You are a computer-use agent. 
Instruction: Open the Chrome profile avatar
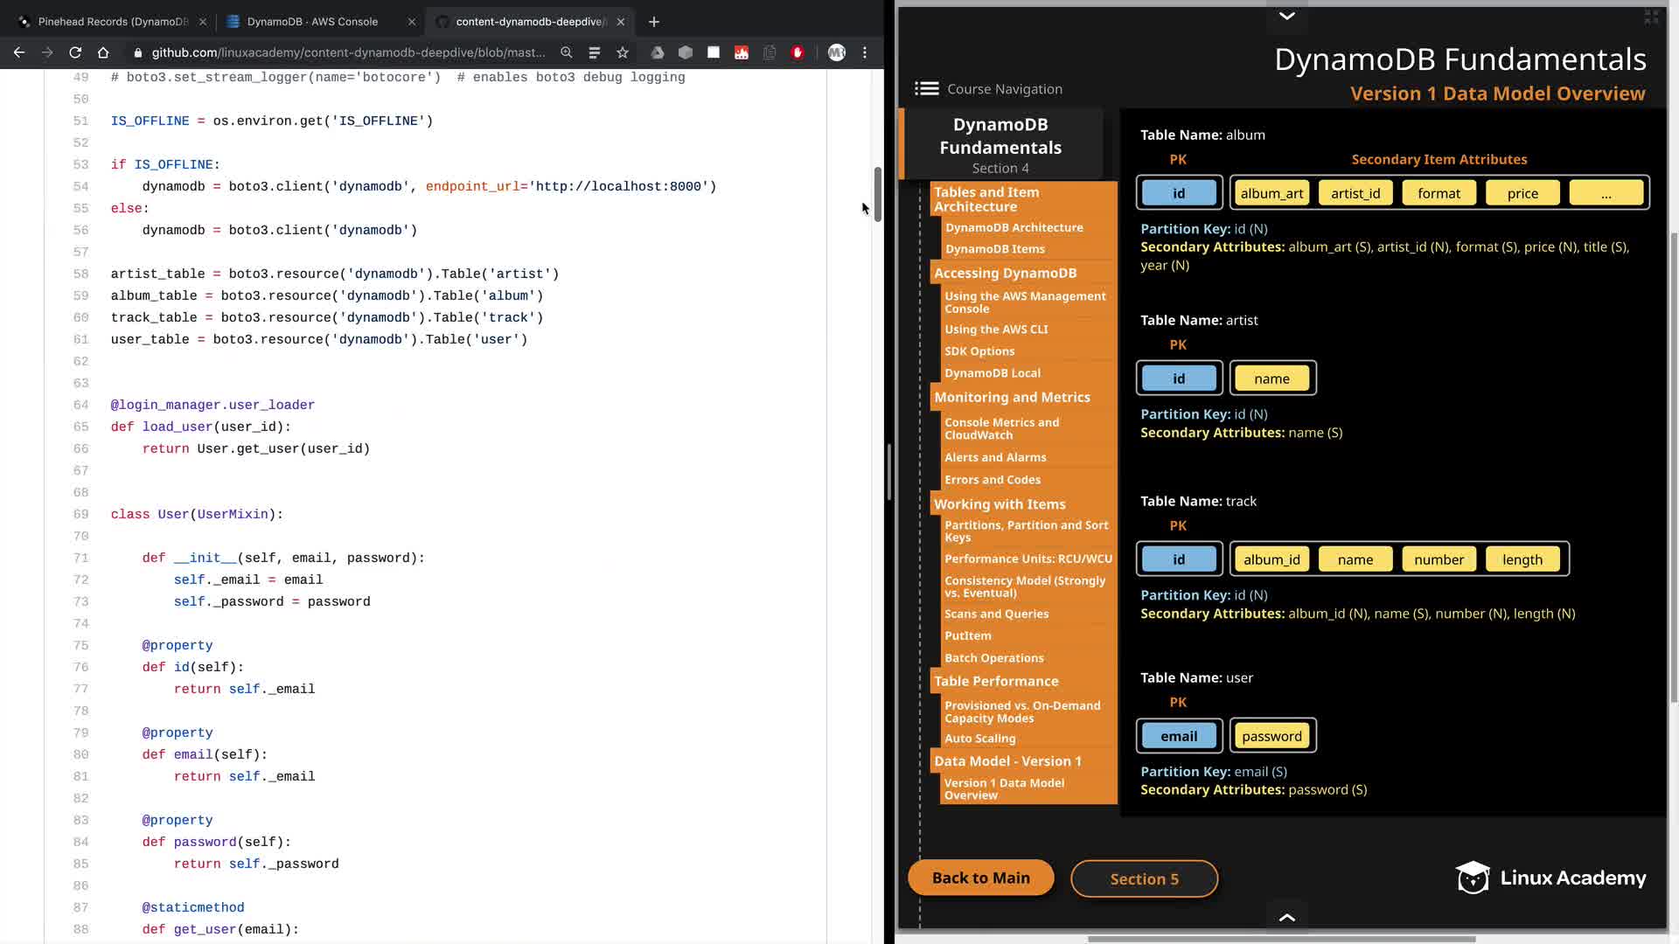(836, 52)
